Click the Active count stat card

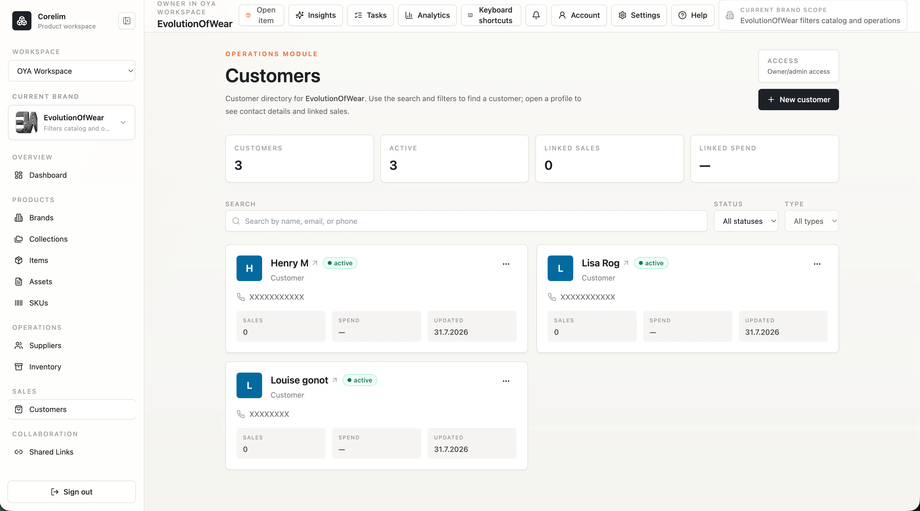click(454, 158)
